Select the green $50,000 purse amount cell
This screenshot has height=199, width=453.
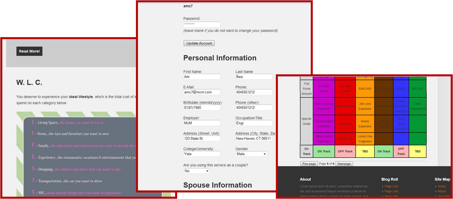click(417, 89)
